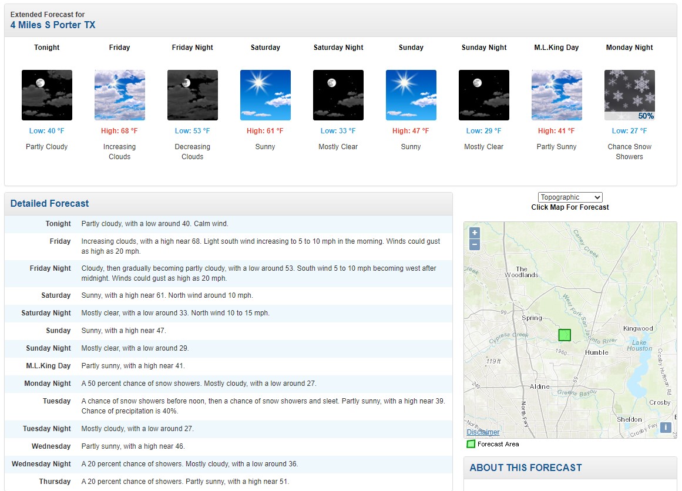Click the Sunday Night mostly clear icon

484,95
